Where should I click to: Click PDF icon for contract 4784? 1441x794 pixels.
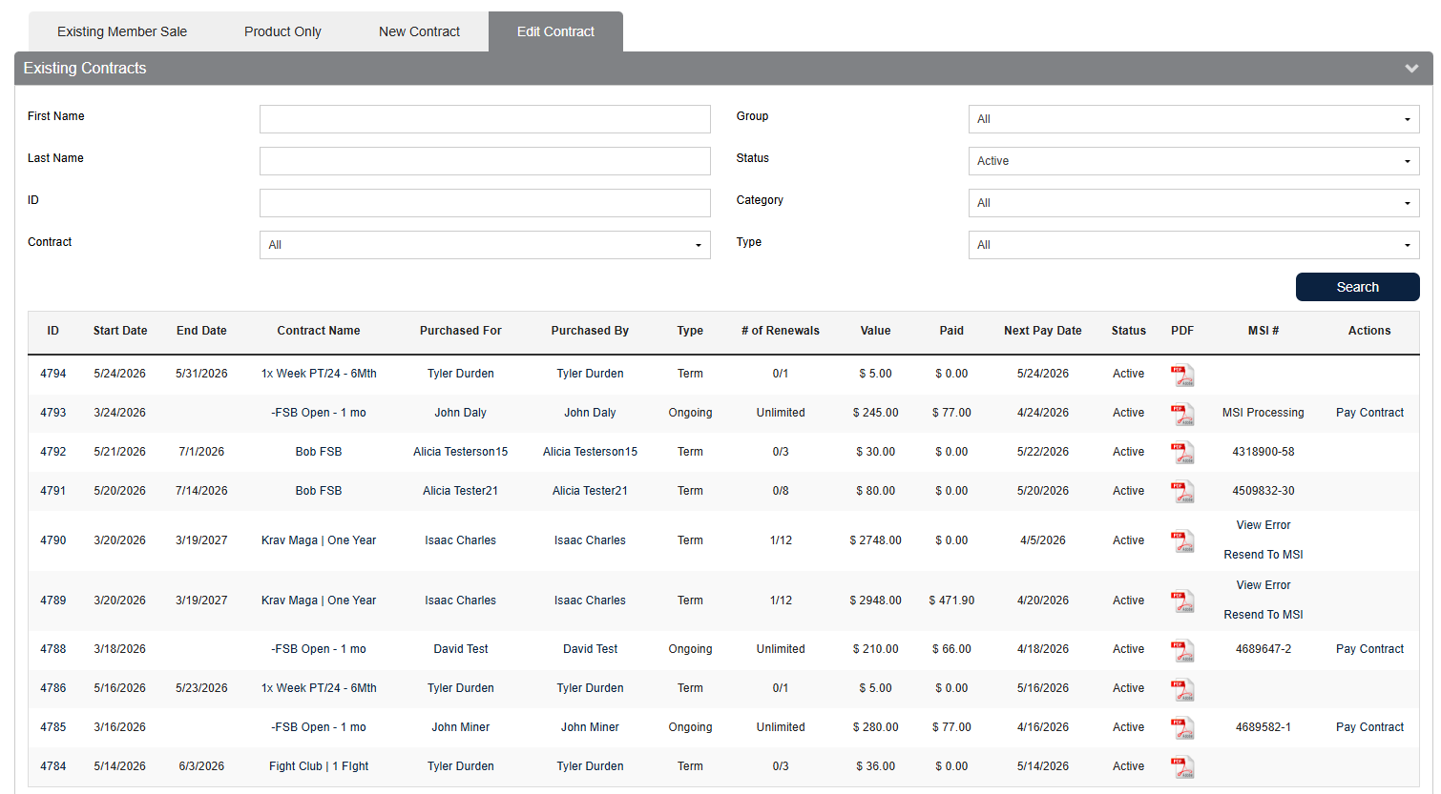pyautogui.click(x=1182, y=767)
